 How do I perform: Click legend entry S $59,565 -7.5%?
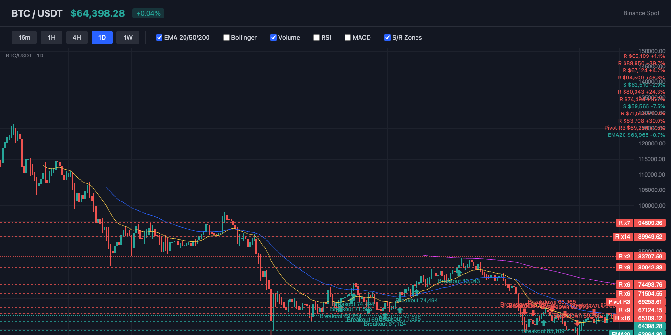(x=644, y=106)
